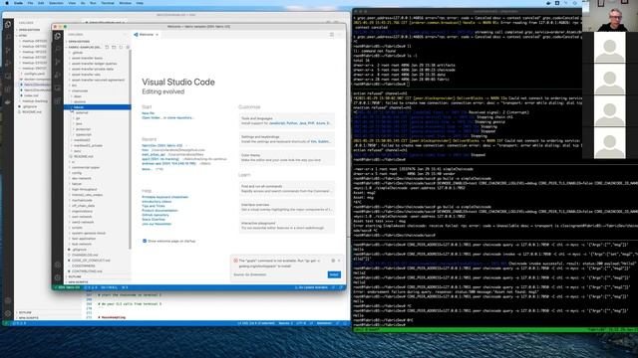638x358 pixels.
Task: Open Terminal menu in macOS menu bar
Action: (x=108, y=3)
